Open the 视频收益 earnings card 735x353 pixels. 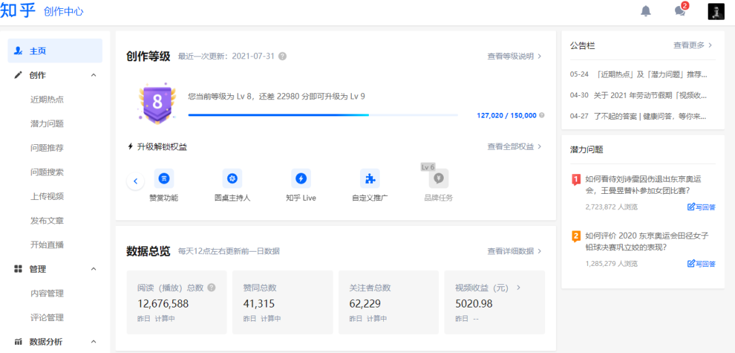click(494, 303)
